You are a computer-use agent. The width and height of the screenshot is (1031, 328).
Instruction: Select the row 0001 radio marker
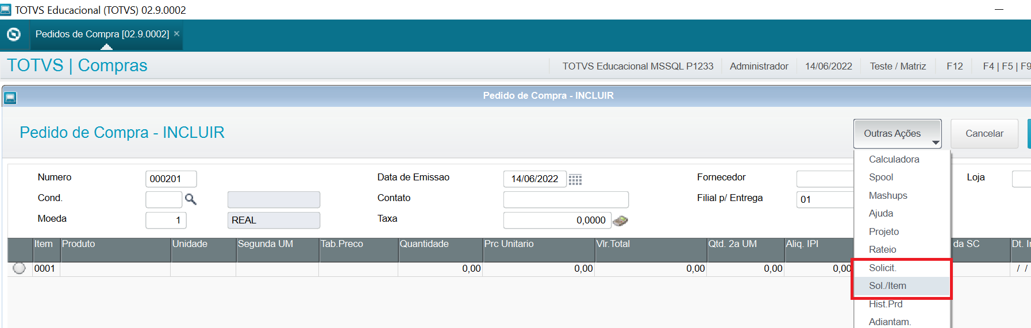(x=19, y=268)
